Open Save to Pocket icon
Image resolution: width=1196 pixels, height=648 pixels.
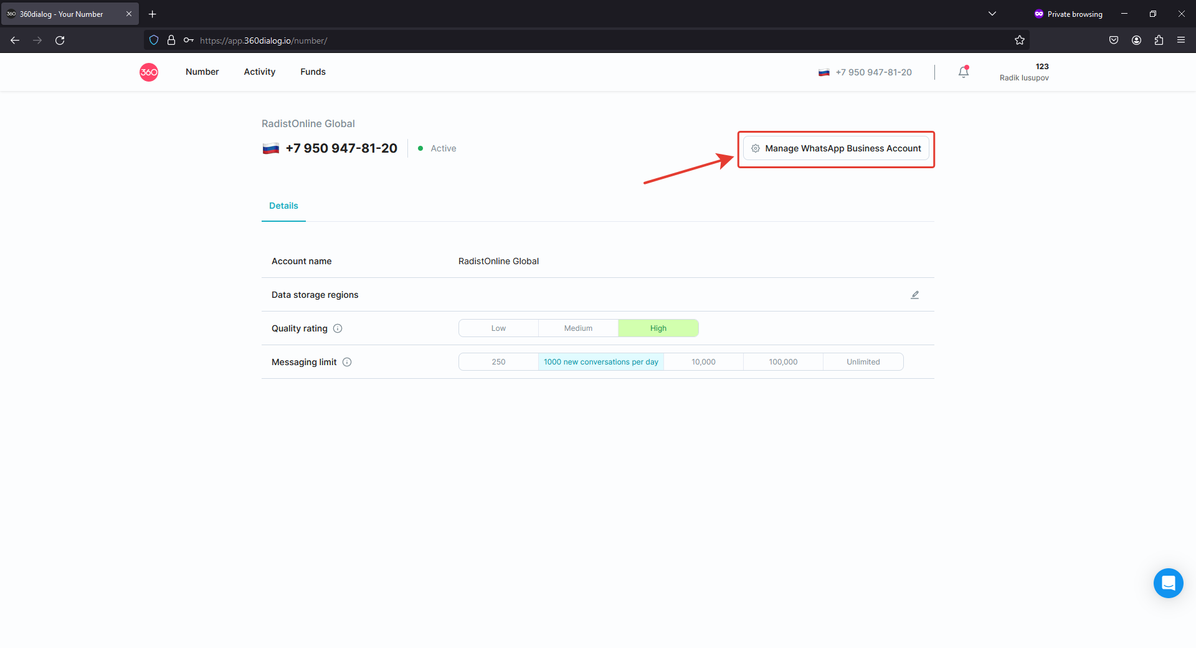[1114, 40]
